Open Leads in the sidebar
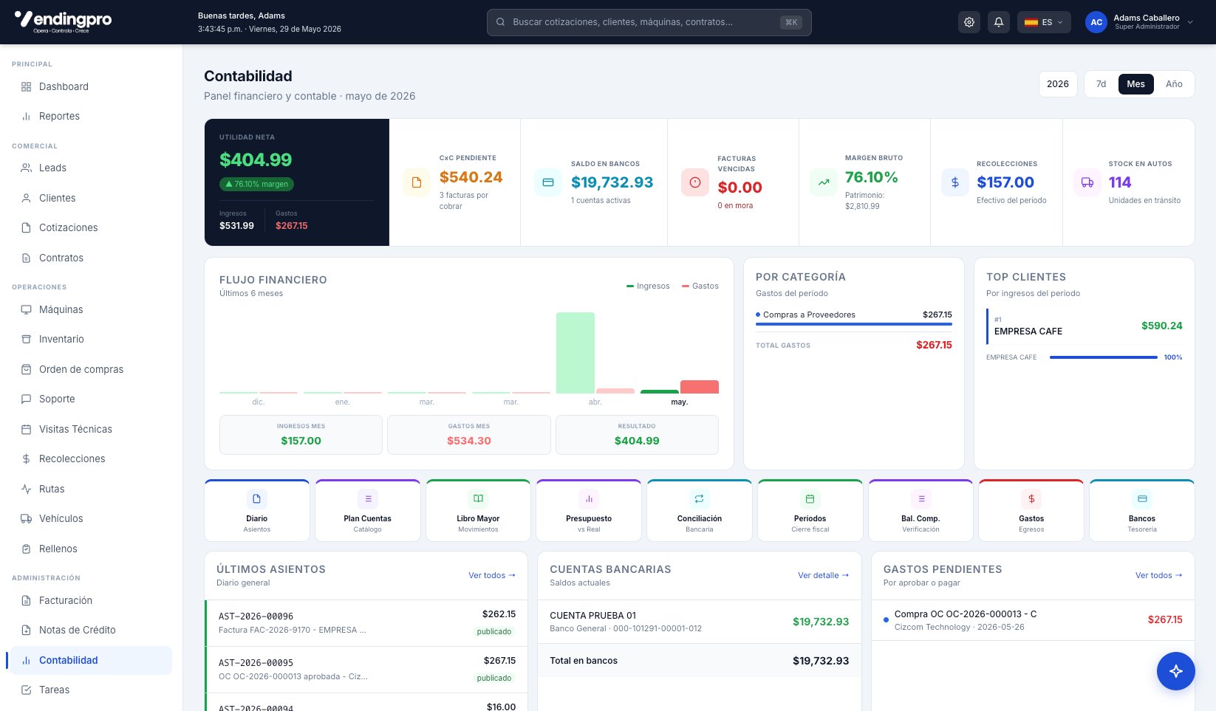 tap(90, 168)
